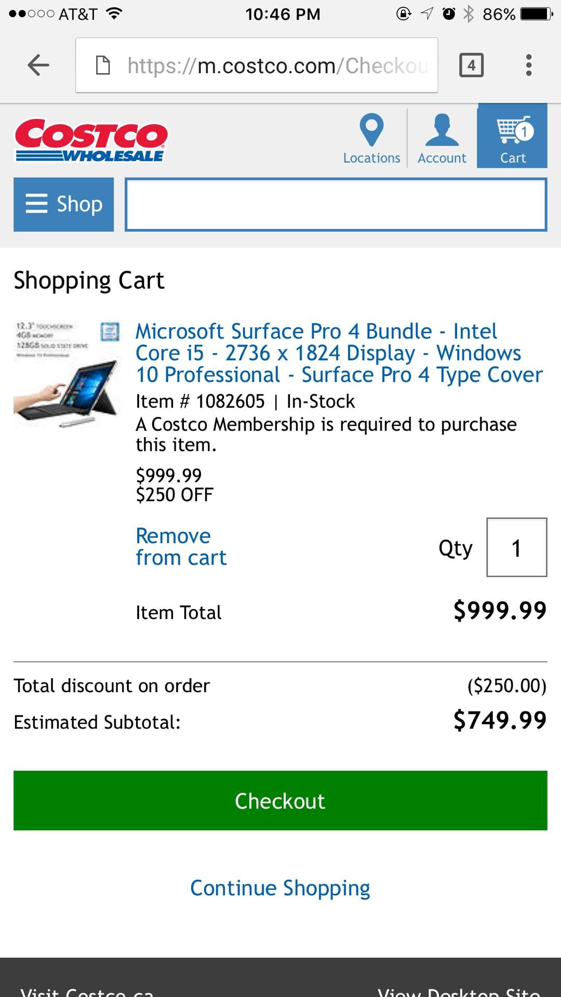Open the browser tabs counter
Viewport: 561px width, 997px height.
[x=471, y=65]
